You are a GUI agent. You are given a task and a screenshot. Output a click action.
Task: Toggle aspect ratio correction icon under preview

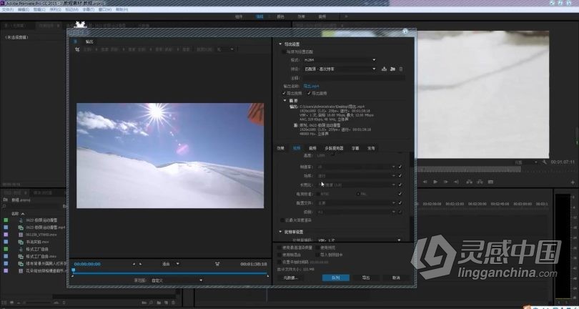tap(217, 264)
